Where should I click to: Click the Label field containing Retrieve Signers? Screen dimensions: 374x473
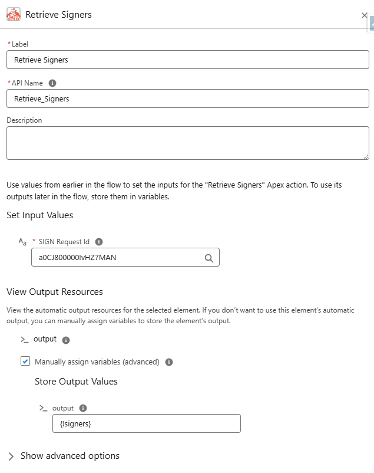(x=188, y=60)
